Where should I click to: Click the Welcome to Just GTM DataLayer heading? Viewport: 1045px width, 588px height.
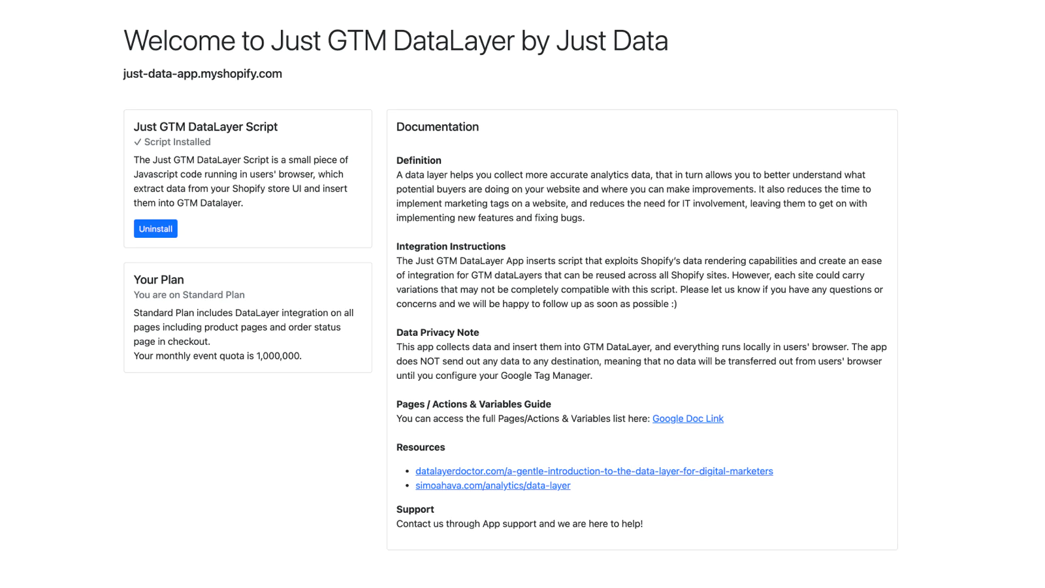point(395,41)
